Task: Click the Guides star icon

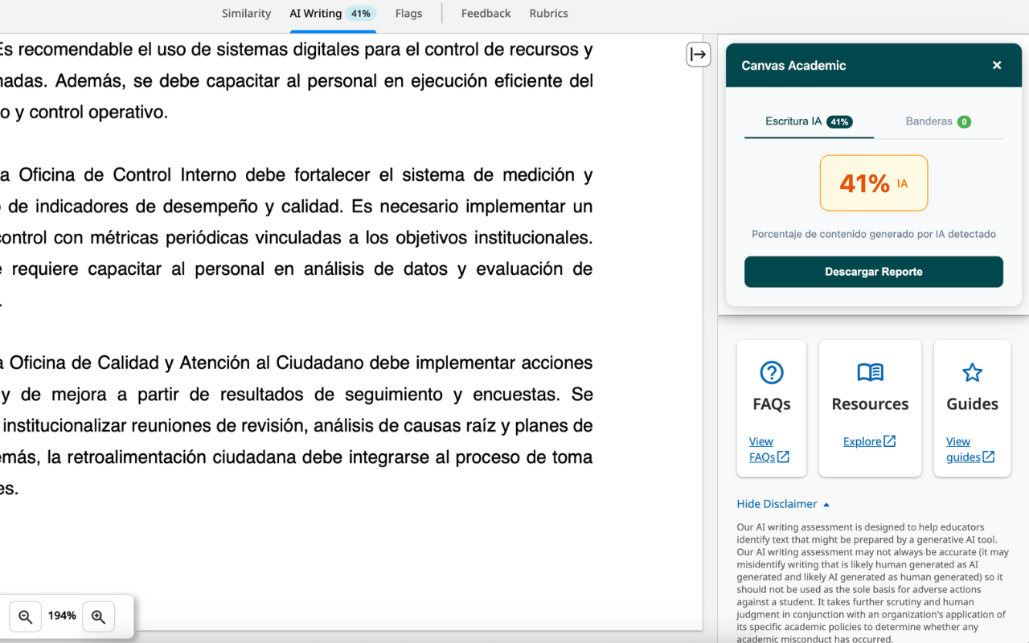Action: pos(972,372)
